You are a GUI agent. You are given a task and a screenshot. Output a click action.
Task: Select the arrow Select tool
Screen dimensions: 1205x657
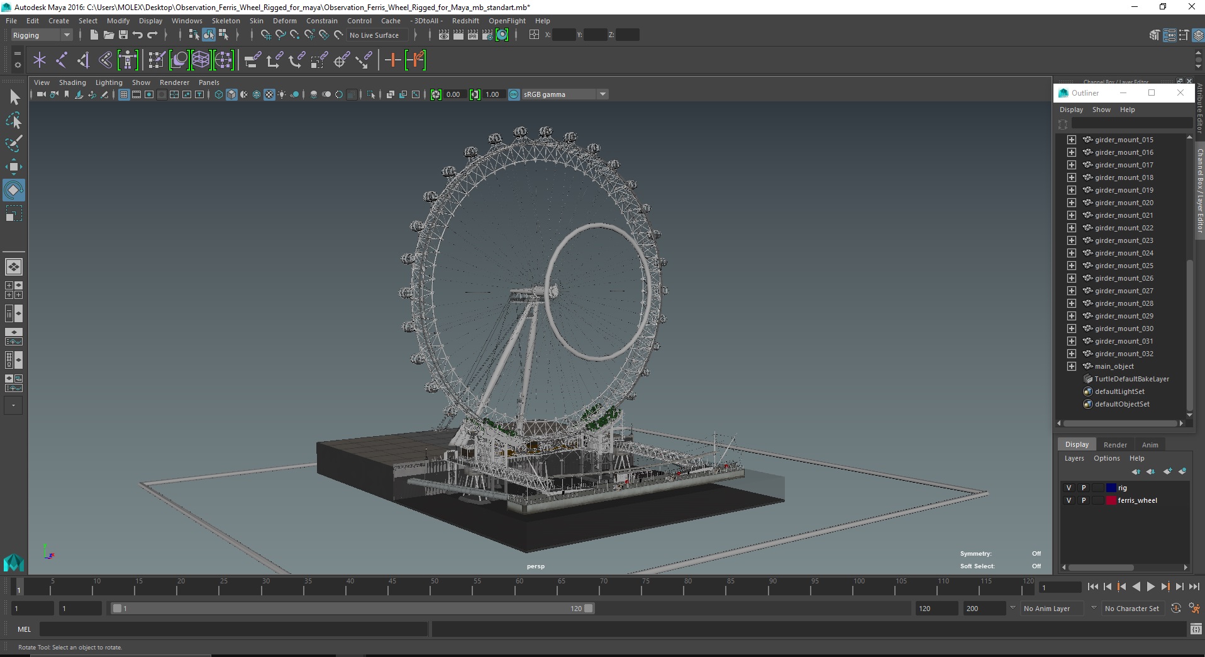tap(14, 97)
